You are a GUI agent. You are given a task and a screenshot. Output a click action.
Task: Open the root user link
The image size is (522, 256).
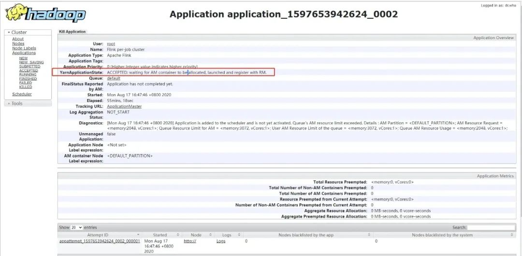pos(111,44)
